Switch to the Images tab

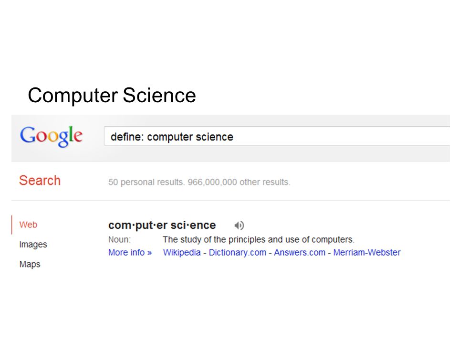pyautogui.click(x=33, y=245)
